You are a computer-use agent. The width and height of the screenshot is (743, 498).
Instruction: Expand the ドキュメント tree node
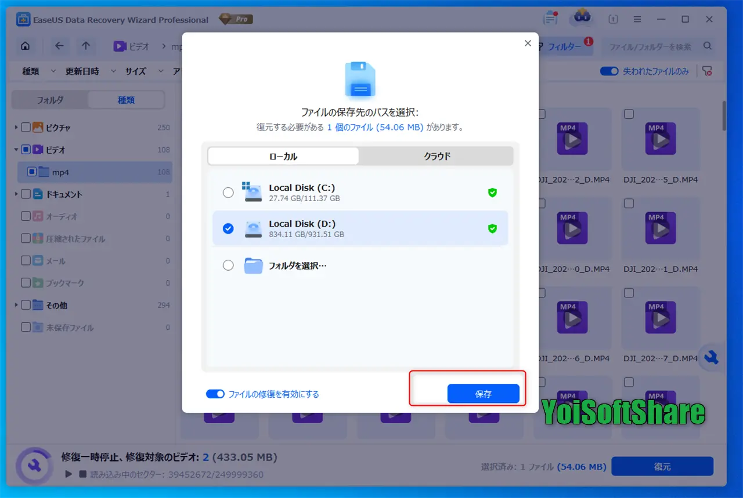16,194
